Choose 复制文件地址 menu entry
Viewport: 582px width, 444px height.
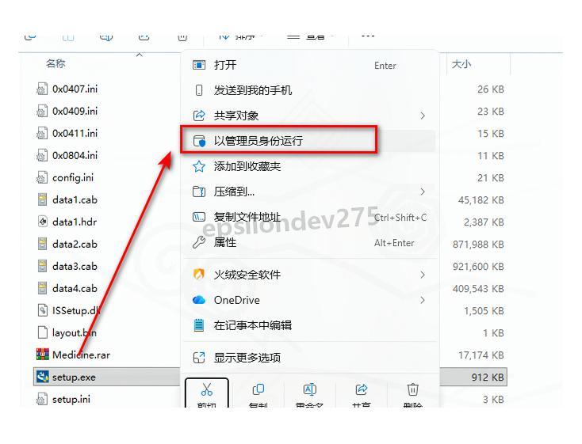(x=309, y=217)
